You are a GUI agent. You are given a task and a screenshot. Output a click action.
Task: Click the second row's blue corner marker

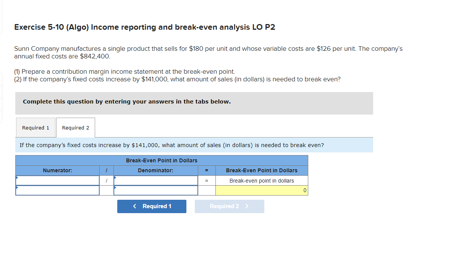(x=16, y=187)
